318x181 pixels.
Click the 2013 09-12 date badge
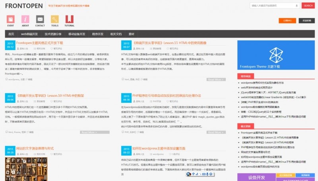click(10, 45)
